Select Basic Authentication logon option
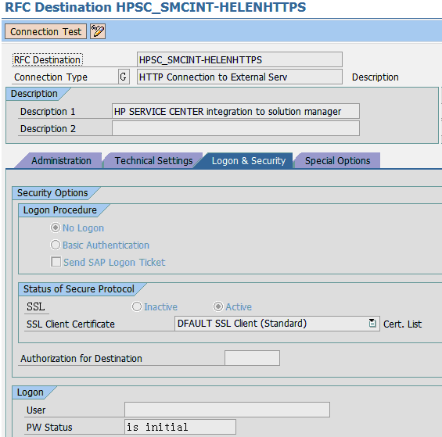The height and width of the screenshot is (437, 442). point(56,245)
